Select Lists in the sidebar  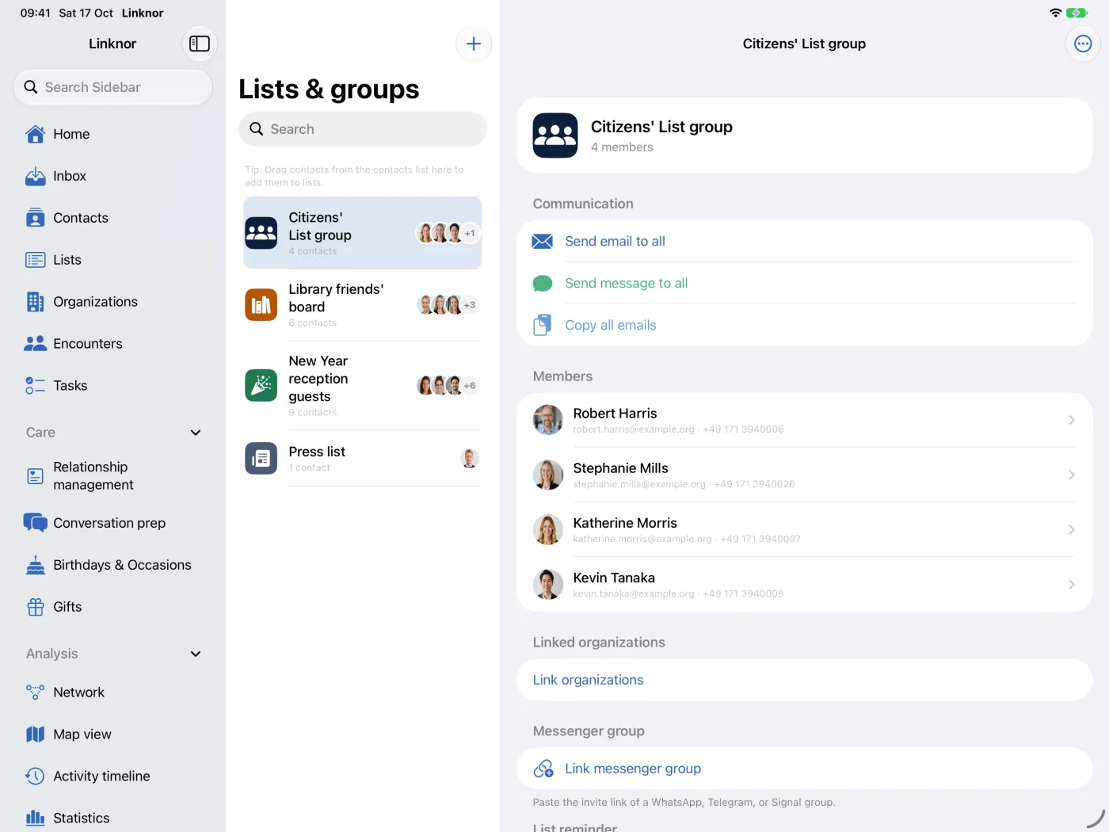pos(112,260)
